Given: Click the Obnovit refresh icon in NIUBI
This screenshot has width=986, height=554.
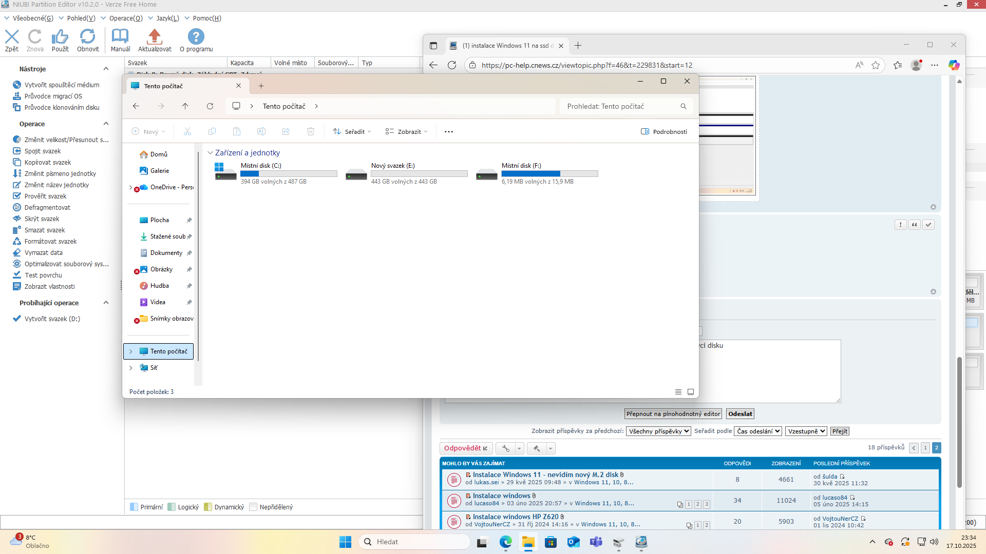Looking at the screenshot, I should pyautogui.click(x=88, y=37).
